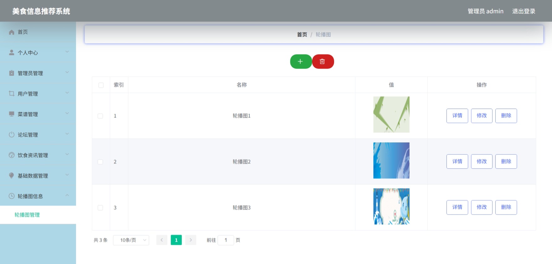
Task: Click the 值 column header
Action: click(x=391, y=85)
